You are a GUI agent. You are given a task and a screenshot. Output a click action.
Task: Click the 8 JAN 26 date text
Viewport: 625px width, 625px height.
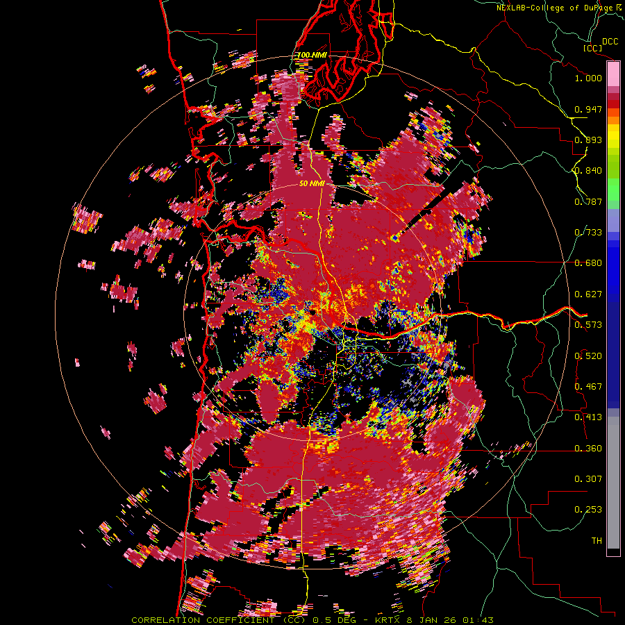[x=432, y=620]
